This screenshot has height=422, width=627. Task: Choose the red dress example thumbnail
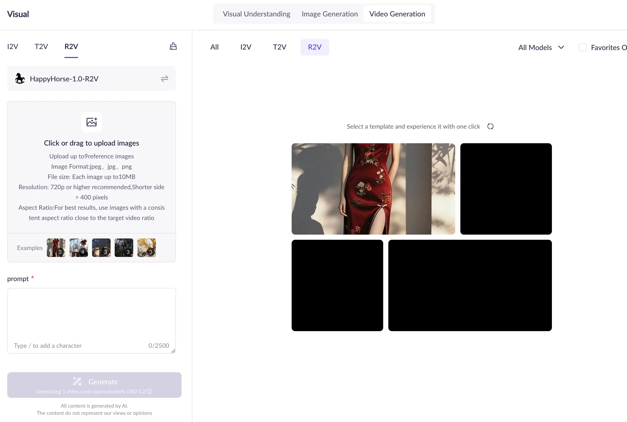pos(56,248)
